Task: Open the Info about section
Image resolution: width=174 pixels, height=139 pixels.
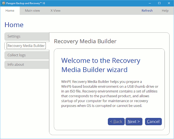Action: (x=27, y=64)
